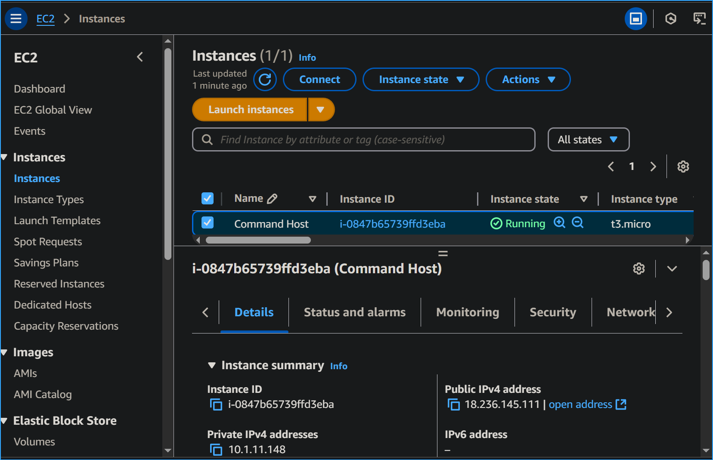Click the Running state filter-in magnifier icon
Image resolution: width=713 pixels, height=460 pixels.
(559, 223)
